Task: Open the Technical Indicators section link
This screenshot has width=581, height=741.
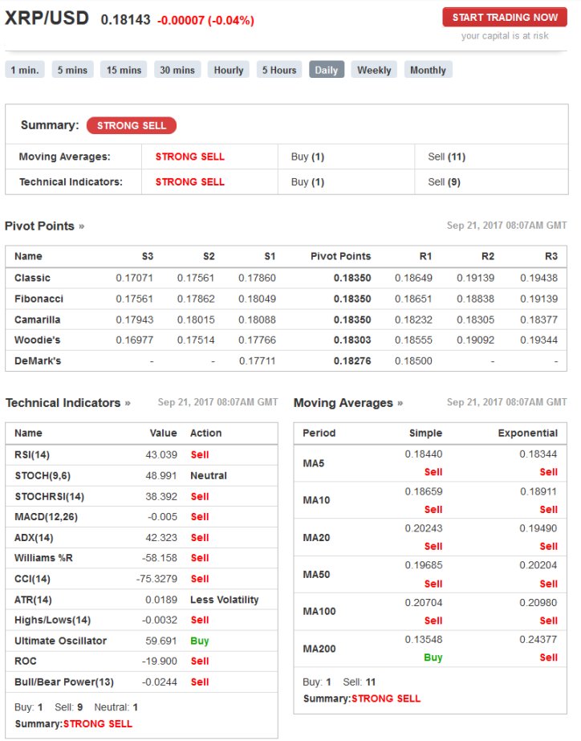Action: click(x=63, y=403)
